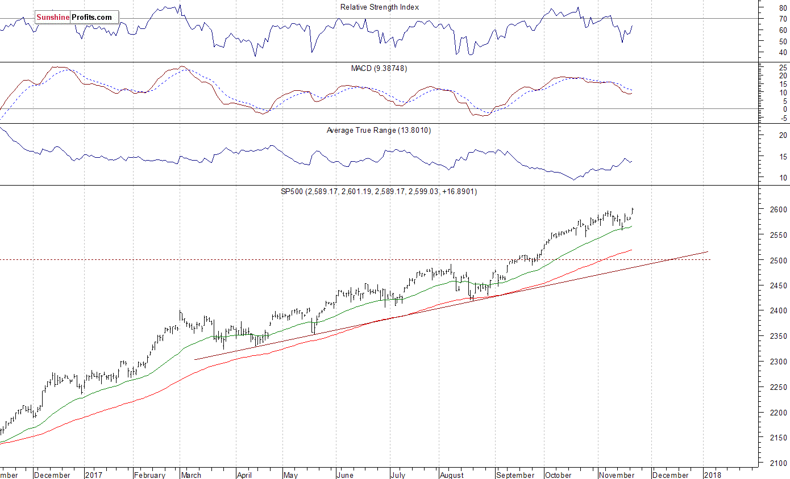Click the MACD (9.38748) label
Viewport: 790px width, 479px height.
tap(379, 68)
